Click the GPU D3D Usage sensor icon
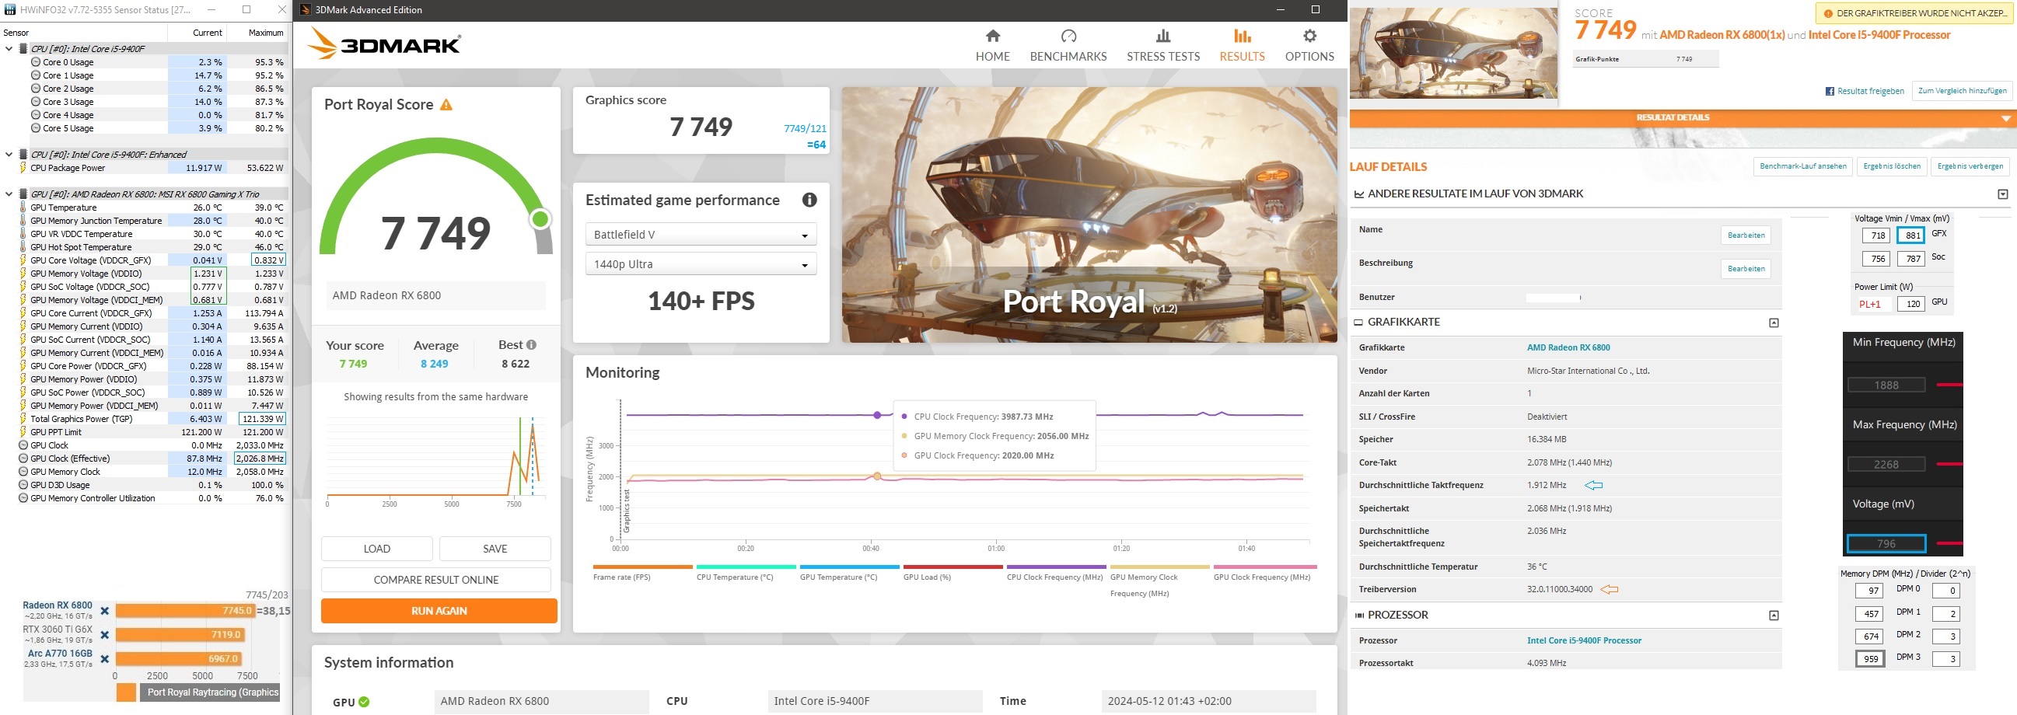This screenshot has width=2017, height=715. [23, 486]
